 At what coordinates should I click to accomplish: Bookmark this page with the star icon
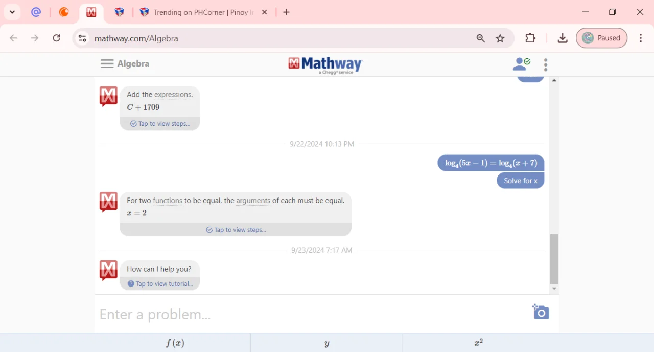click(x=500, y=38)
